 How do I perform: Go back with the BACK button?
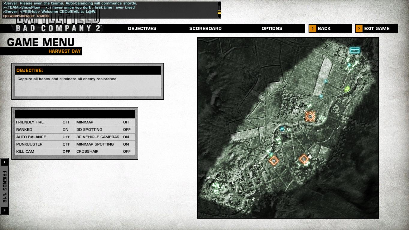[330, 28]
